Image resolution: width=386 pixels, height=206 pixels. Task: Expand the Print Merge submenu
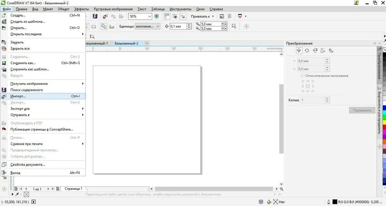click(83, 144)
